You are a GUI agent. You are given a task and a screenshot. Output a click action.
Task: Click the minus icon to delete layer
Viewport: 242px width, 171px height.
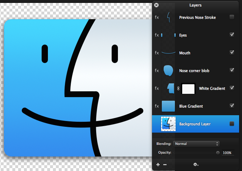coord(165,165)
